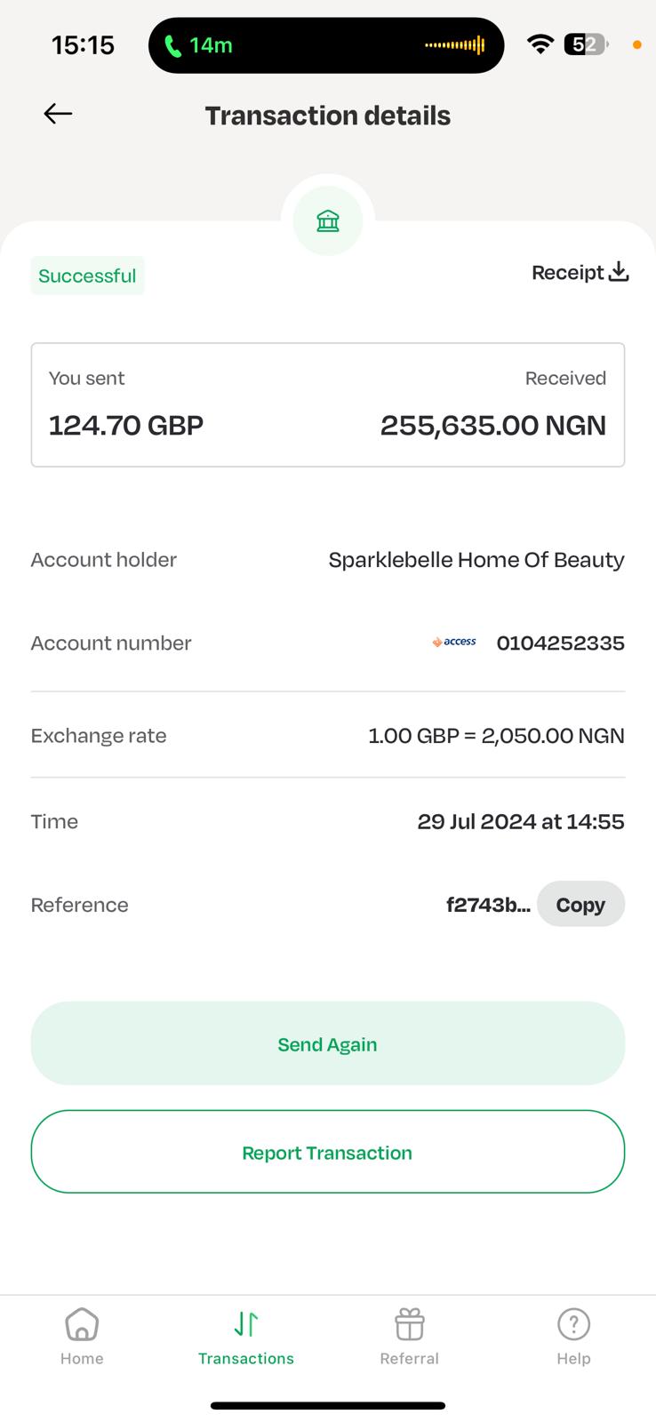Copy the transaction reference

pos(580,905)
